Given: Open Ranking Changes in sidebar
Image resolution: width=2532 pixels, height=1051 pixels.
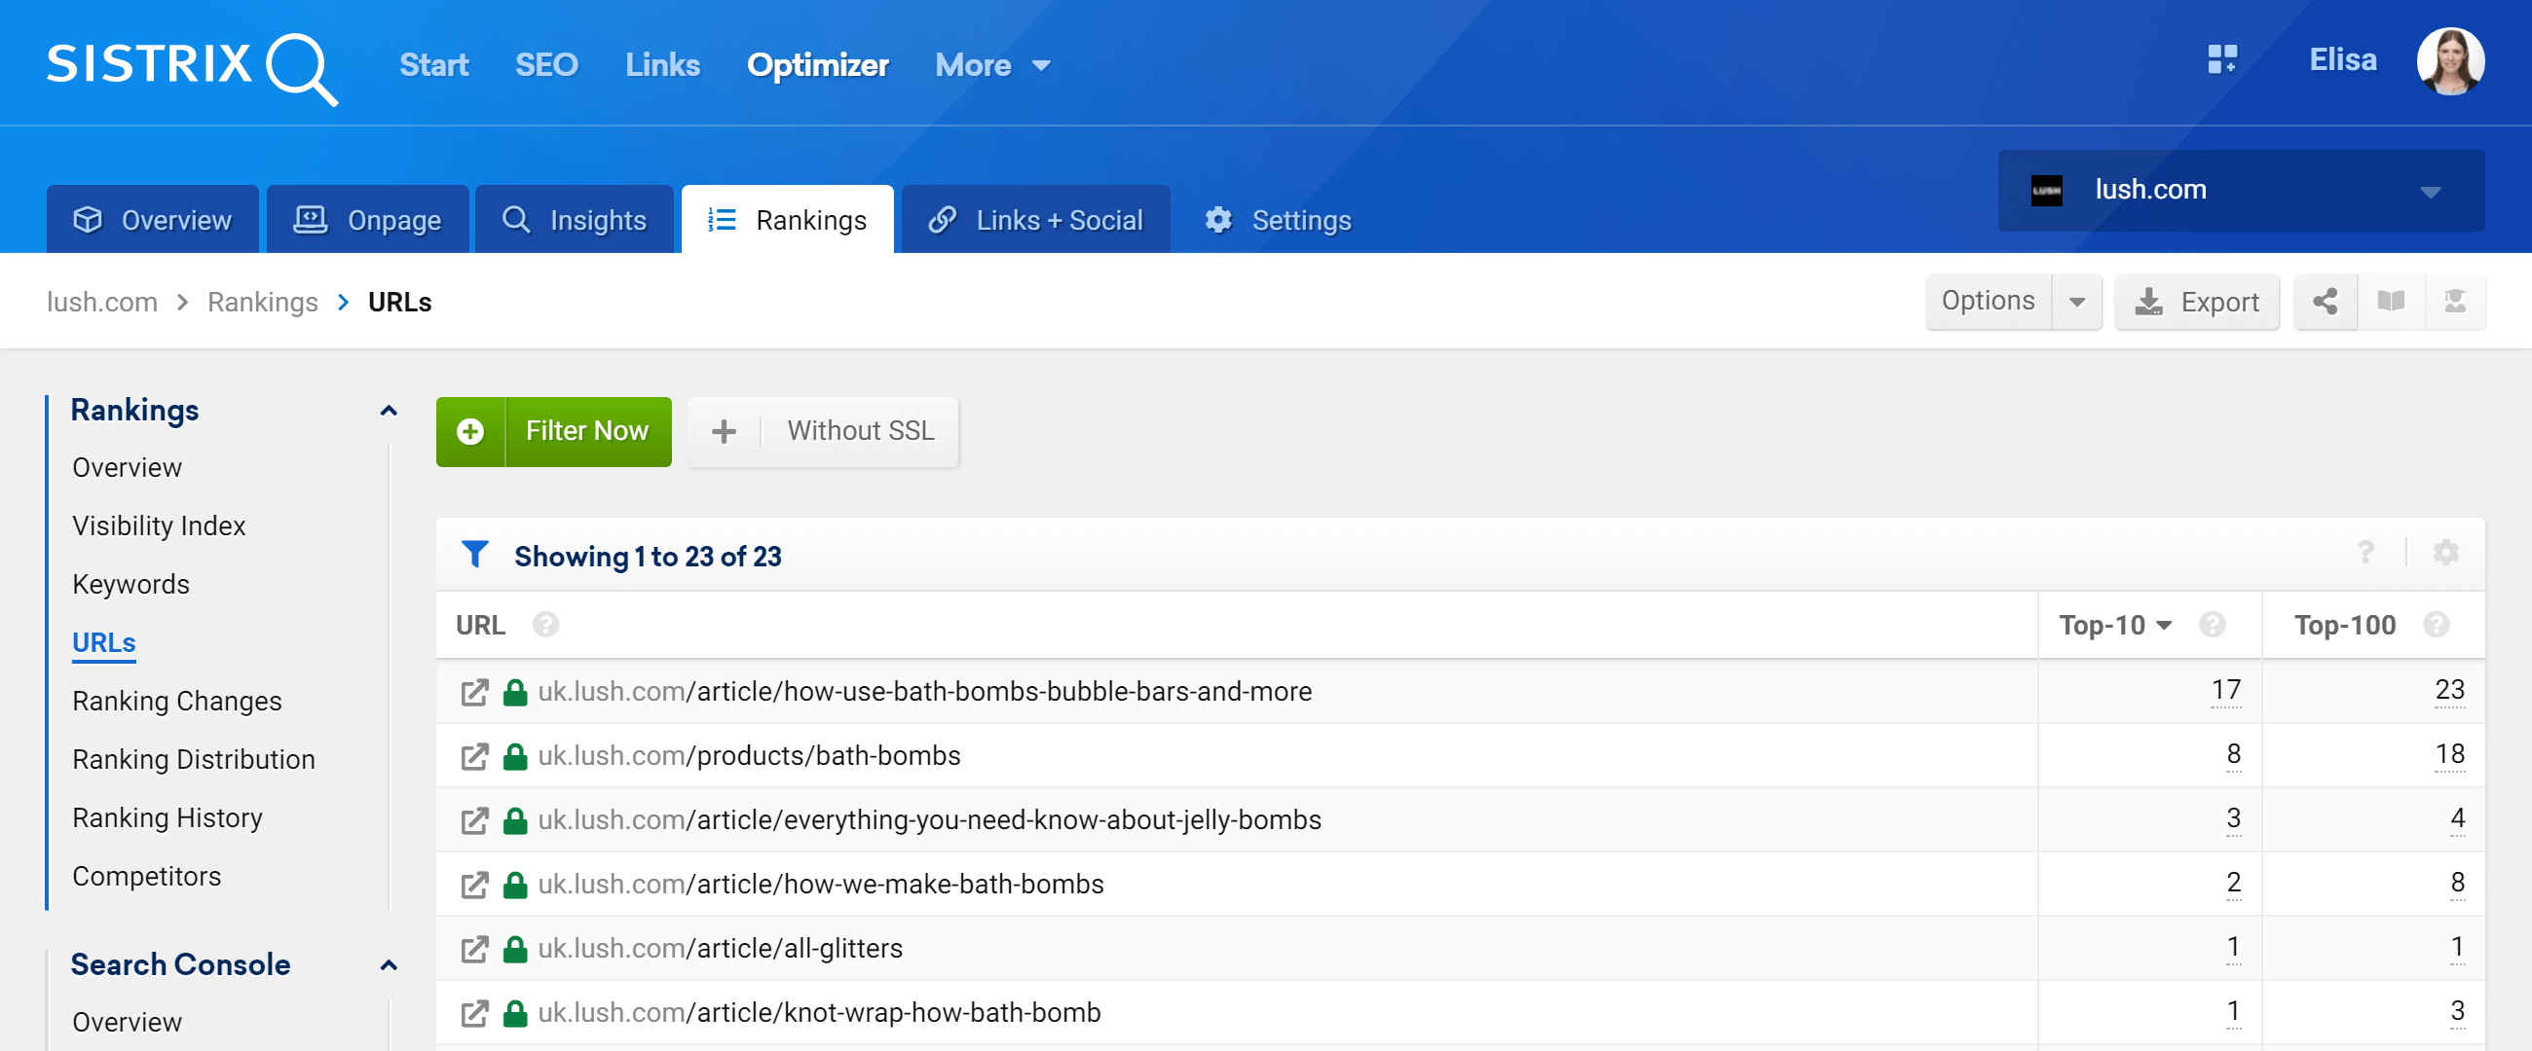Looking at the screenshot, I should pyautogui.click(x=177, y=702).
